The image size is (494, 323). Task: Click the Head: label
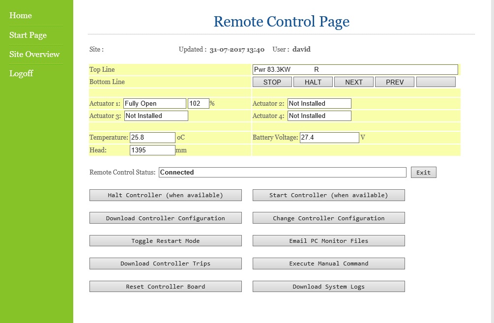pos(98,150)
